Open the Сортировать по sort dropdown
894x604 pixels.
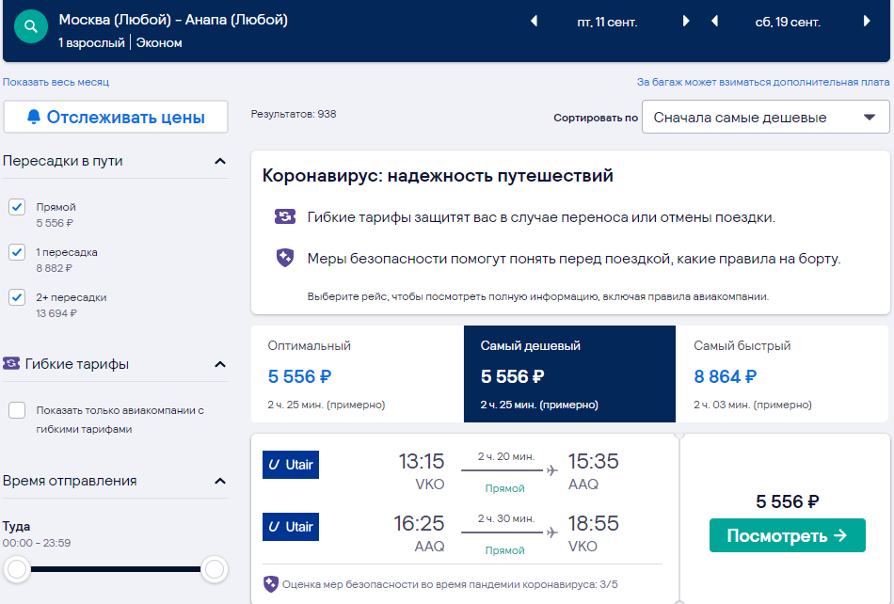pos(765,117)
